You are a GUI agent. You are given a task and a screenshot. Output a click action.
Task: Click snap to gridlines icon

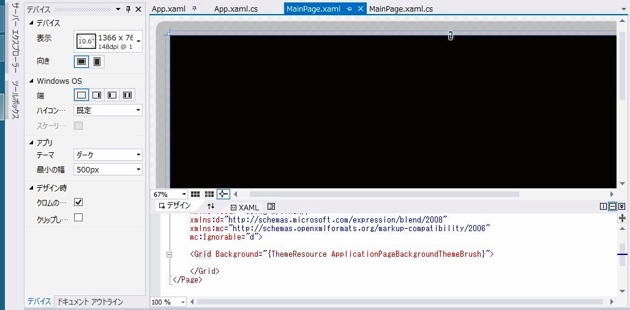[209, 194]
